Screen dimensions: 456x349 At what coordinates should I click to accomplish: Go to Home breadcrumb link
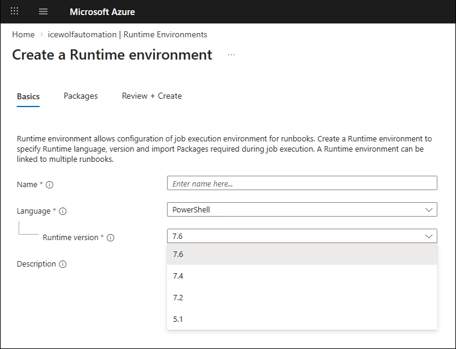pos(23,34)
